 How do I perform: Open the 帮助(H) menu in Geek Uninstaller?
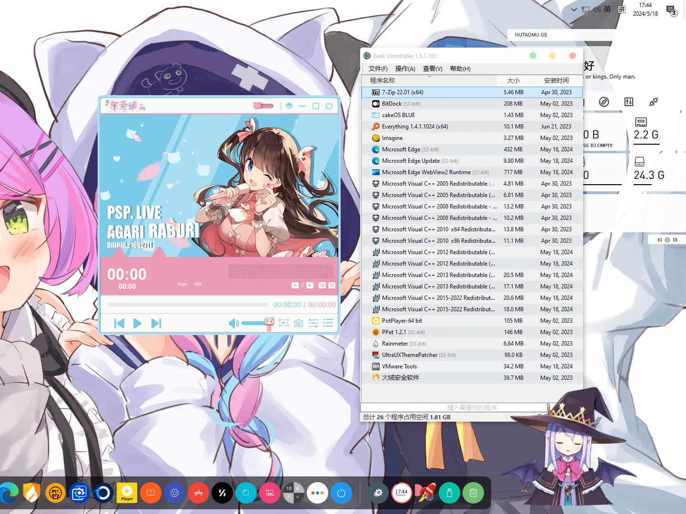click(461, 69)
